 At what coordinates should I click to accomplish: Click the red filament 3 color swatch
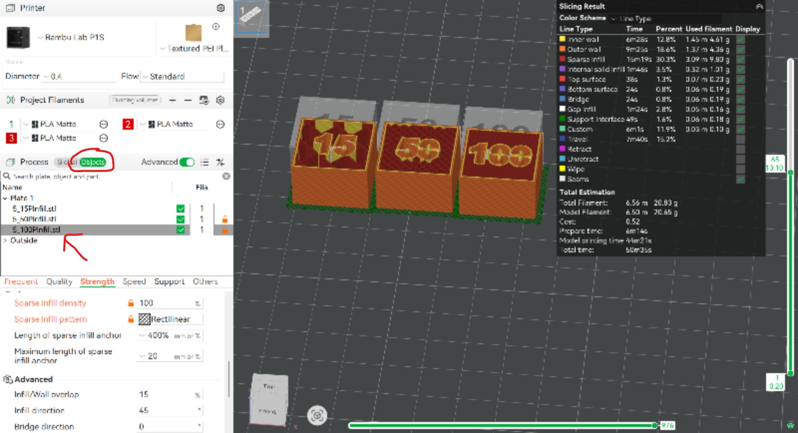tap(11, 138)
